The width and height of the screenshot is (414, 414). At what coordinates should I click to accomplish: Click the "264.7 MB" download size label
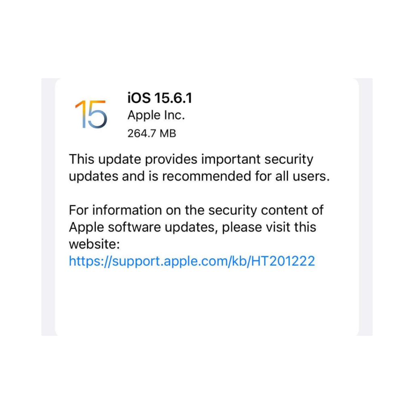click(x=152, y=133)
